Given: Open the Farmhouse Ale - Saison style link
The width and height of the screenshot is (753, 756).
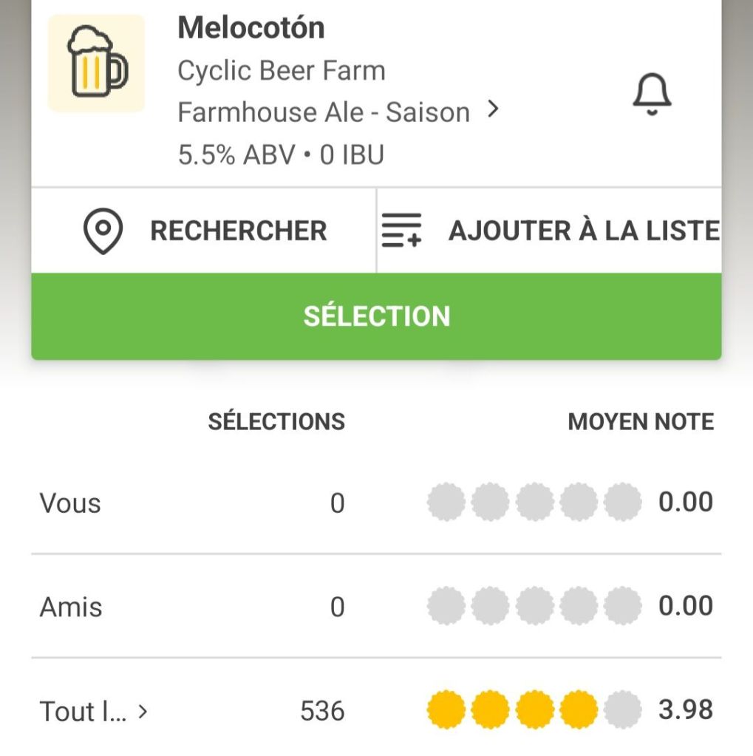Looking at the screenshot, I should tap(324, 112).
